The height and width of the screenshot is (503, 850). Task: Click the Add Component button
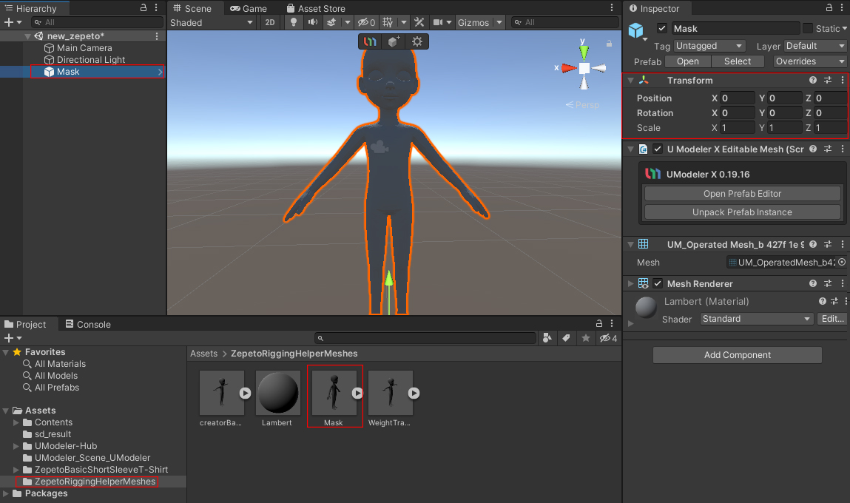point(738,355)
